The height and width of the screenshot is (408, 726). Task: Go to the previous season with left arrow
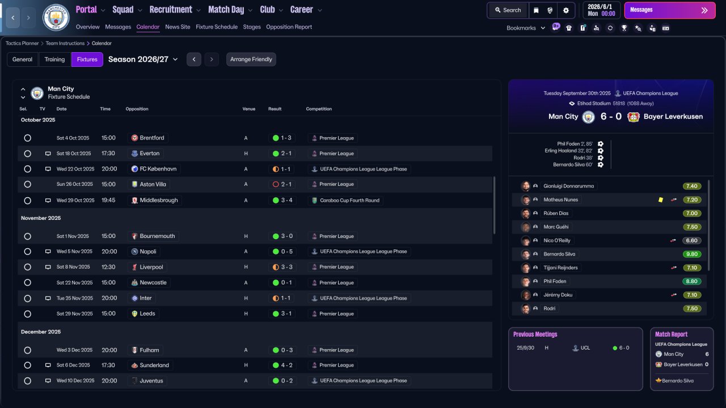point(194,59)
